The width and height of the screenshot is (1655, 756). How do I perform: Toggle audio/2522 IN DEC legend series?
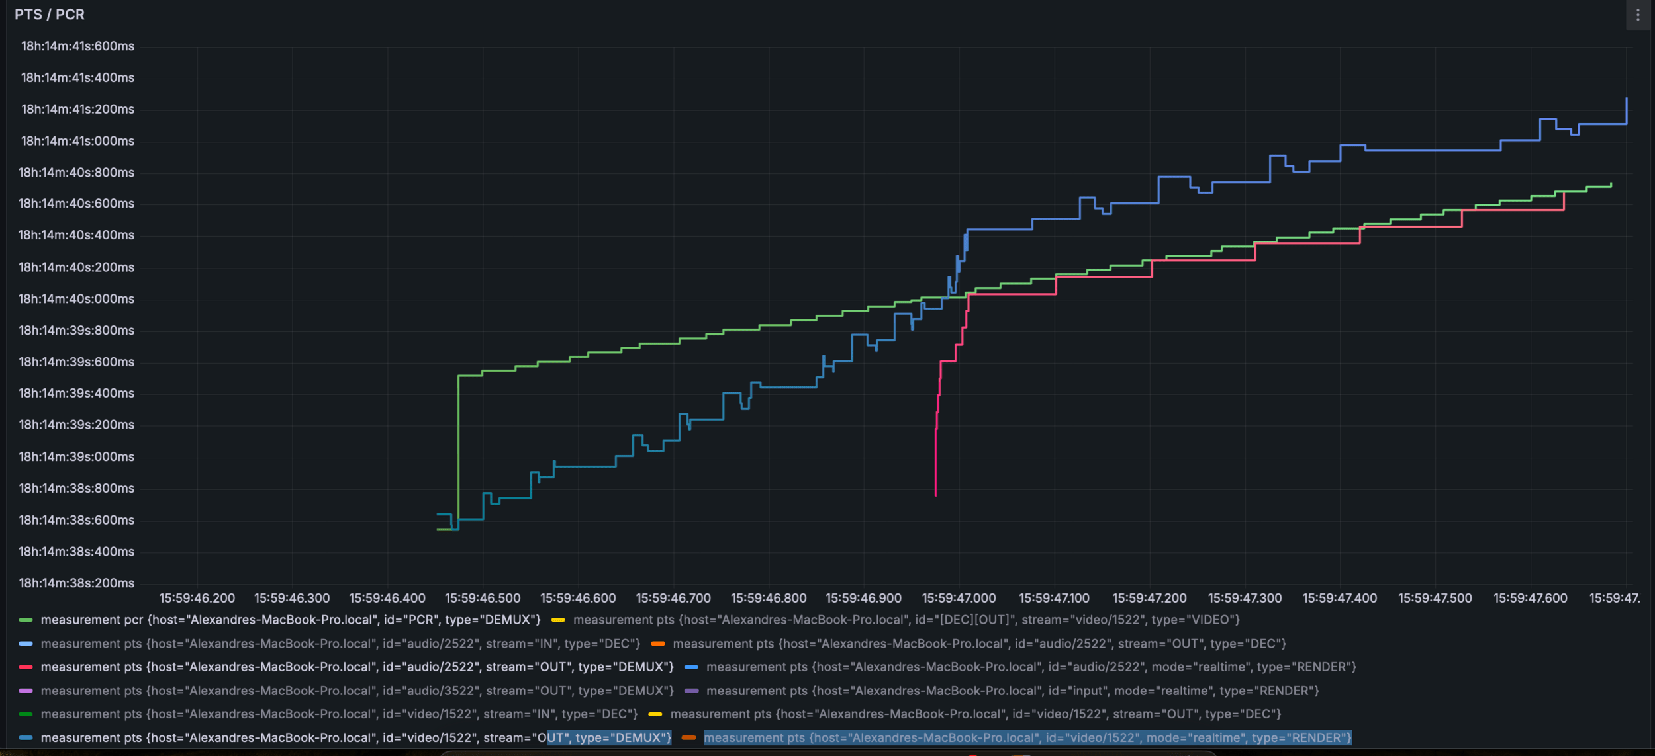click(x=340, y=644)
